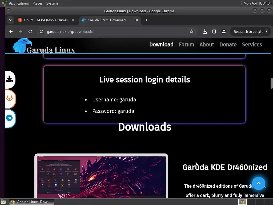This screenshot has width=273, height=205.
Task: Open a new tab with plus button
Action: point(146,20)
